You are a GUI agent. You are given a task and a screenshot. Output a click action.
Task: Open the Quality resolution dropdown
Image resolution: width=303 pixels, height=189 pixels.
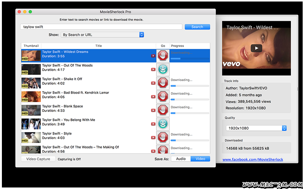tap(256, 128)
